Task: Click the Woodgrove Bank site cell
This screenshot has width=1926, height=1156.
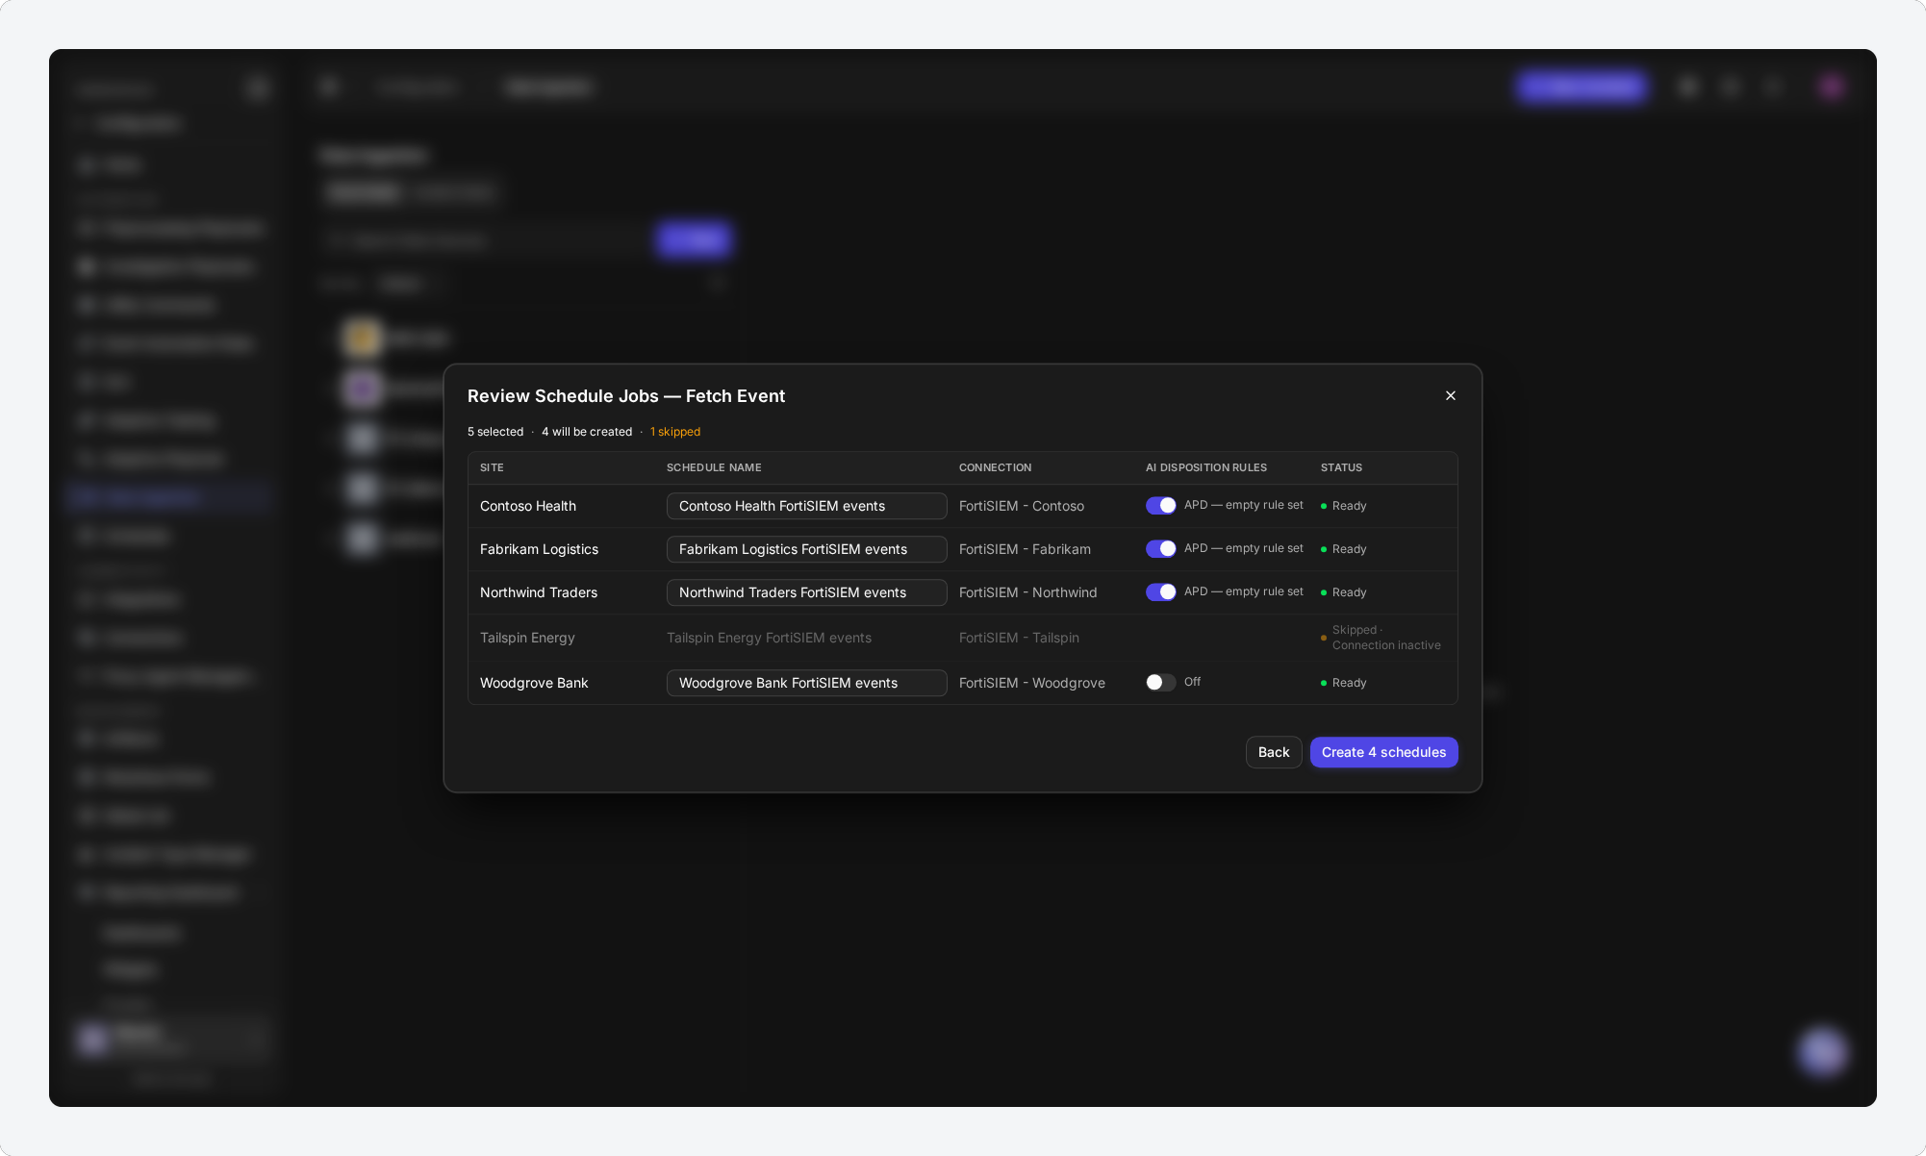Action: pos(534,683)
